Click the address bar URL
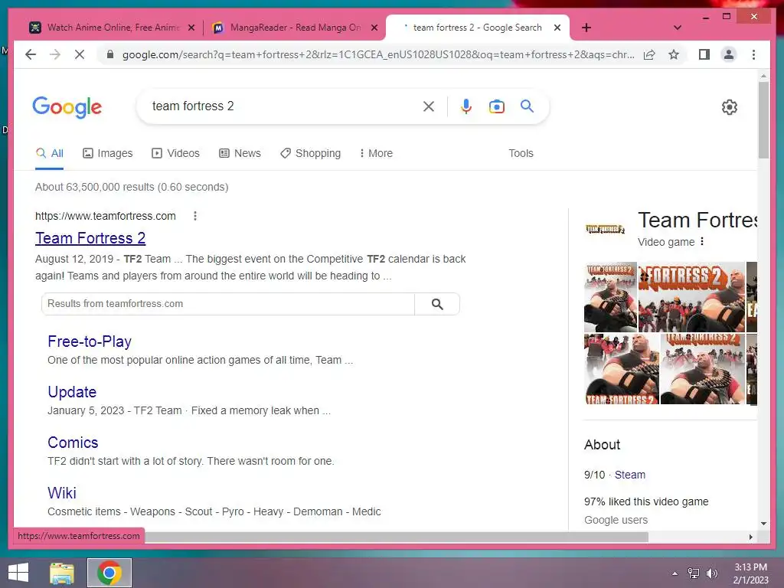 [x=378, y=54]
